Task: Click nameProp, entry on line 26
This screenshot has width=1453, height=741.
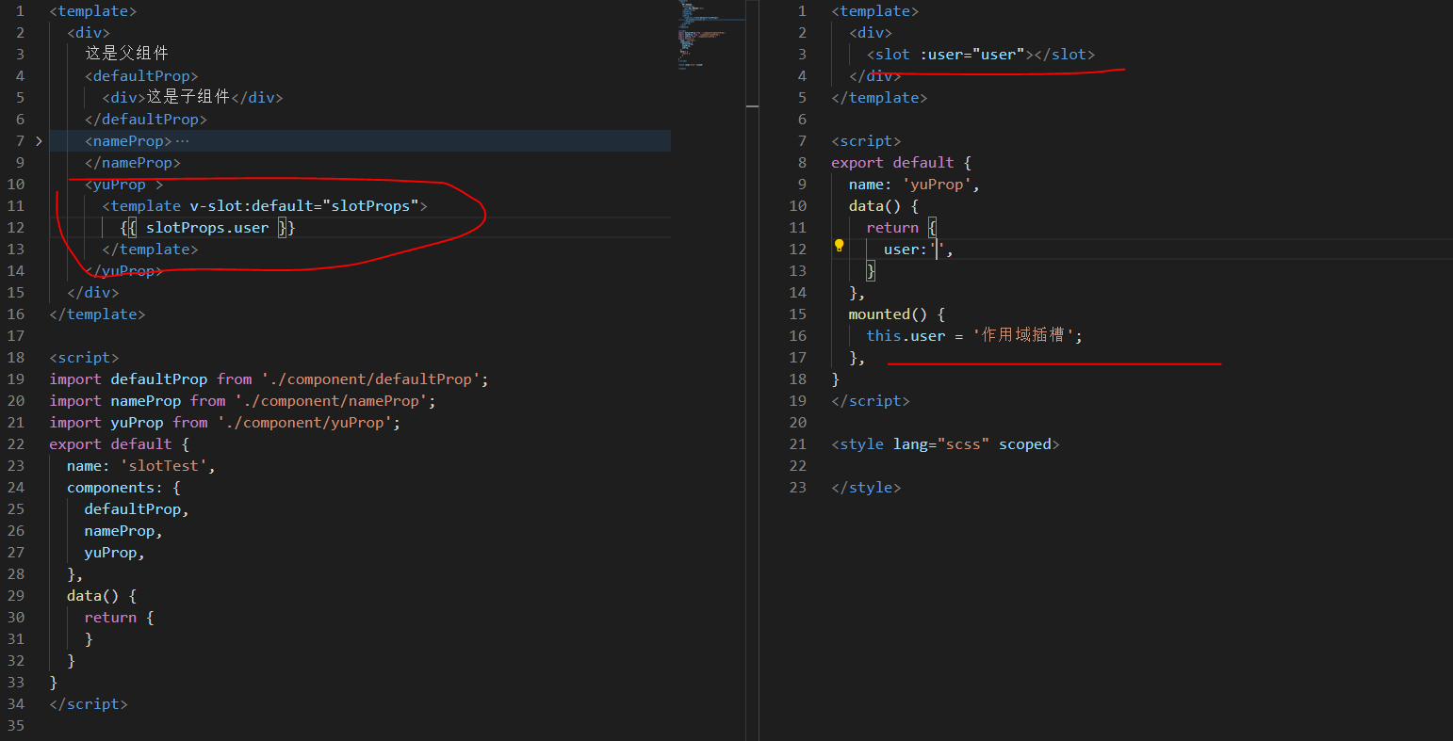Action: click(x=123, y=530)
